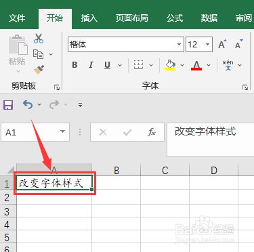Switch to the 插入 tab
This screenshot has width=254, height=252.
(89, 18)
